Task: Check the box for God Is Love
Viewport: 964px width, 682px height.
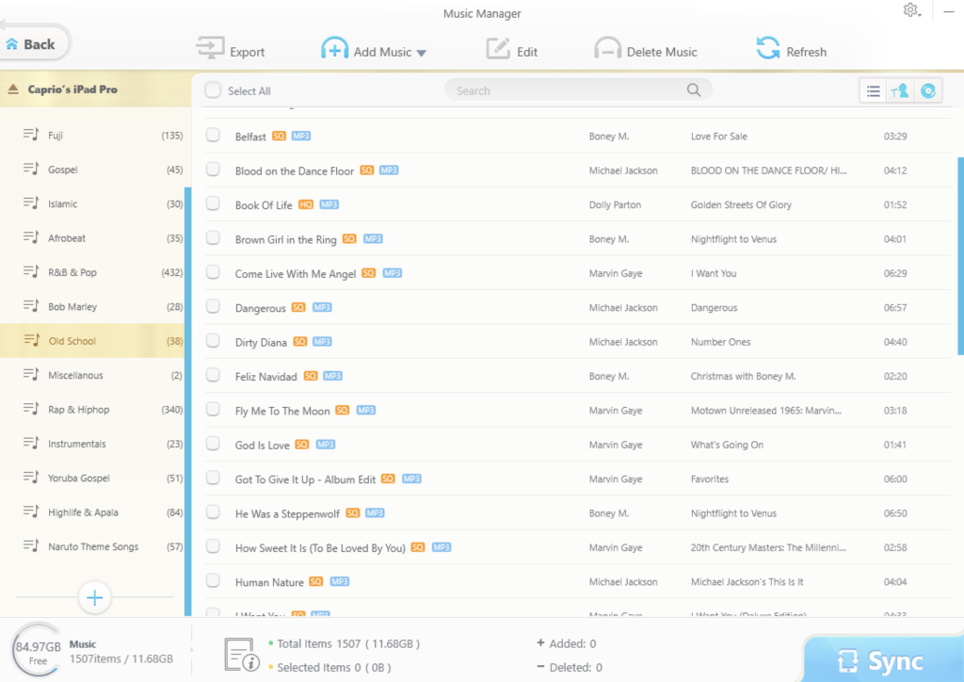Action: [213, 444]
